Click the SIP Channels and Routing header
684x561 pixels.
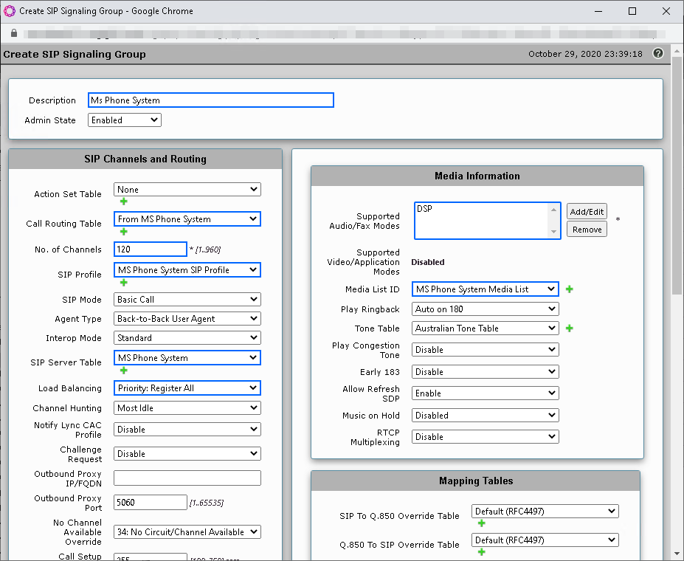145,159
